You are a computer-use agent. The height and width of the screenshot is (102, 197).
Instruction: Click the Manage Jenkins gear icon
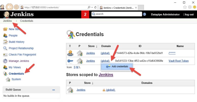pos(5,61)
